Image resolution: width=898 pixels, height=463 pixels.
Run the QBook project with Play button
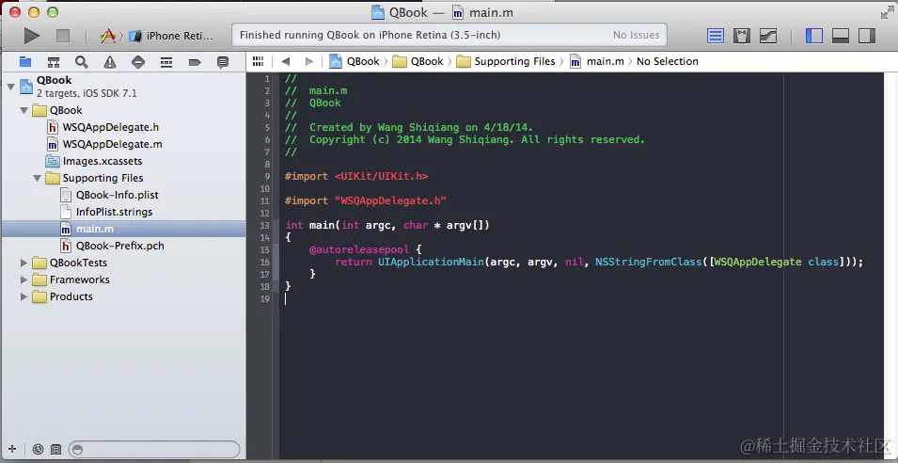pyautogui.click(x=31, y=36)
